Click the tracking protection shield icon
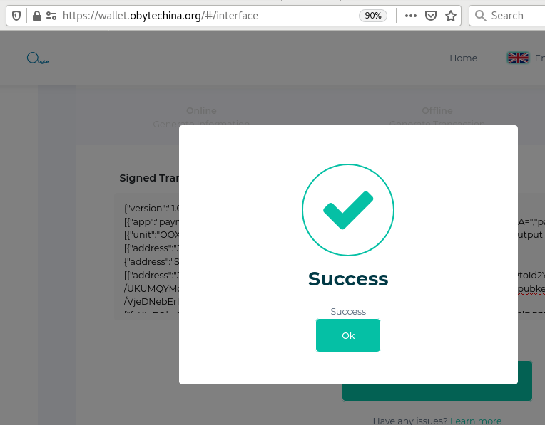Viewport: 545px width, 425px height. point(16,16)
